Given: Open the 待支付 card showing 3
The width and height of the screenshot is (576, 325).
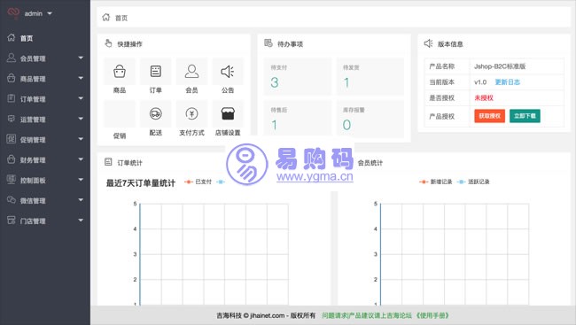Looking at the screenshot, I should (297, 76).
